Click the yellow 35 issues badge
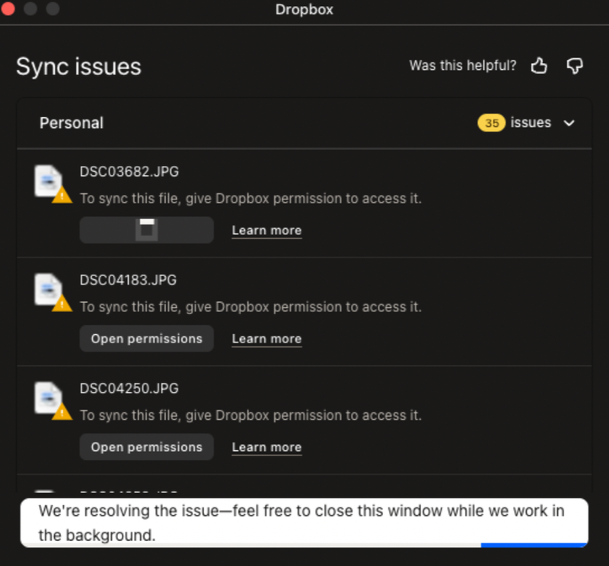The height and width of the screenshot is (566, 609). tap(491, 123)
